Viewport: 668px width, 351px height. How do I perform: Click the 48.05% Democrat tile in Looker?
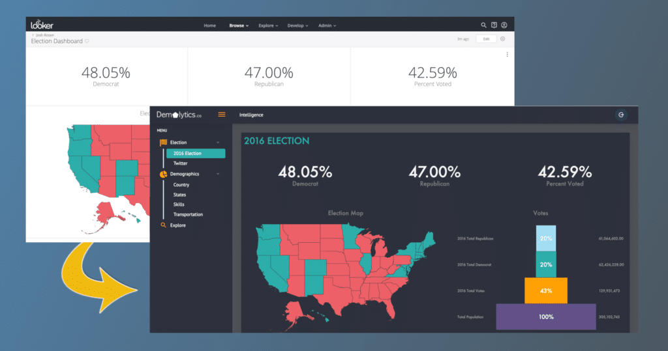[x=106, y=76]
